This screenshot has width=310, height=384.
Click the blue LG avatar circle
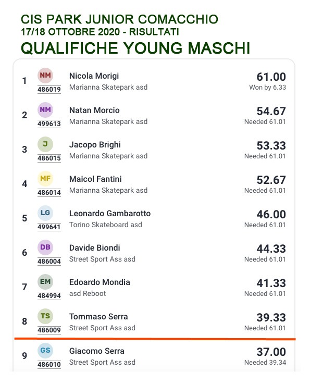pos(45,213)
